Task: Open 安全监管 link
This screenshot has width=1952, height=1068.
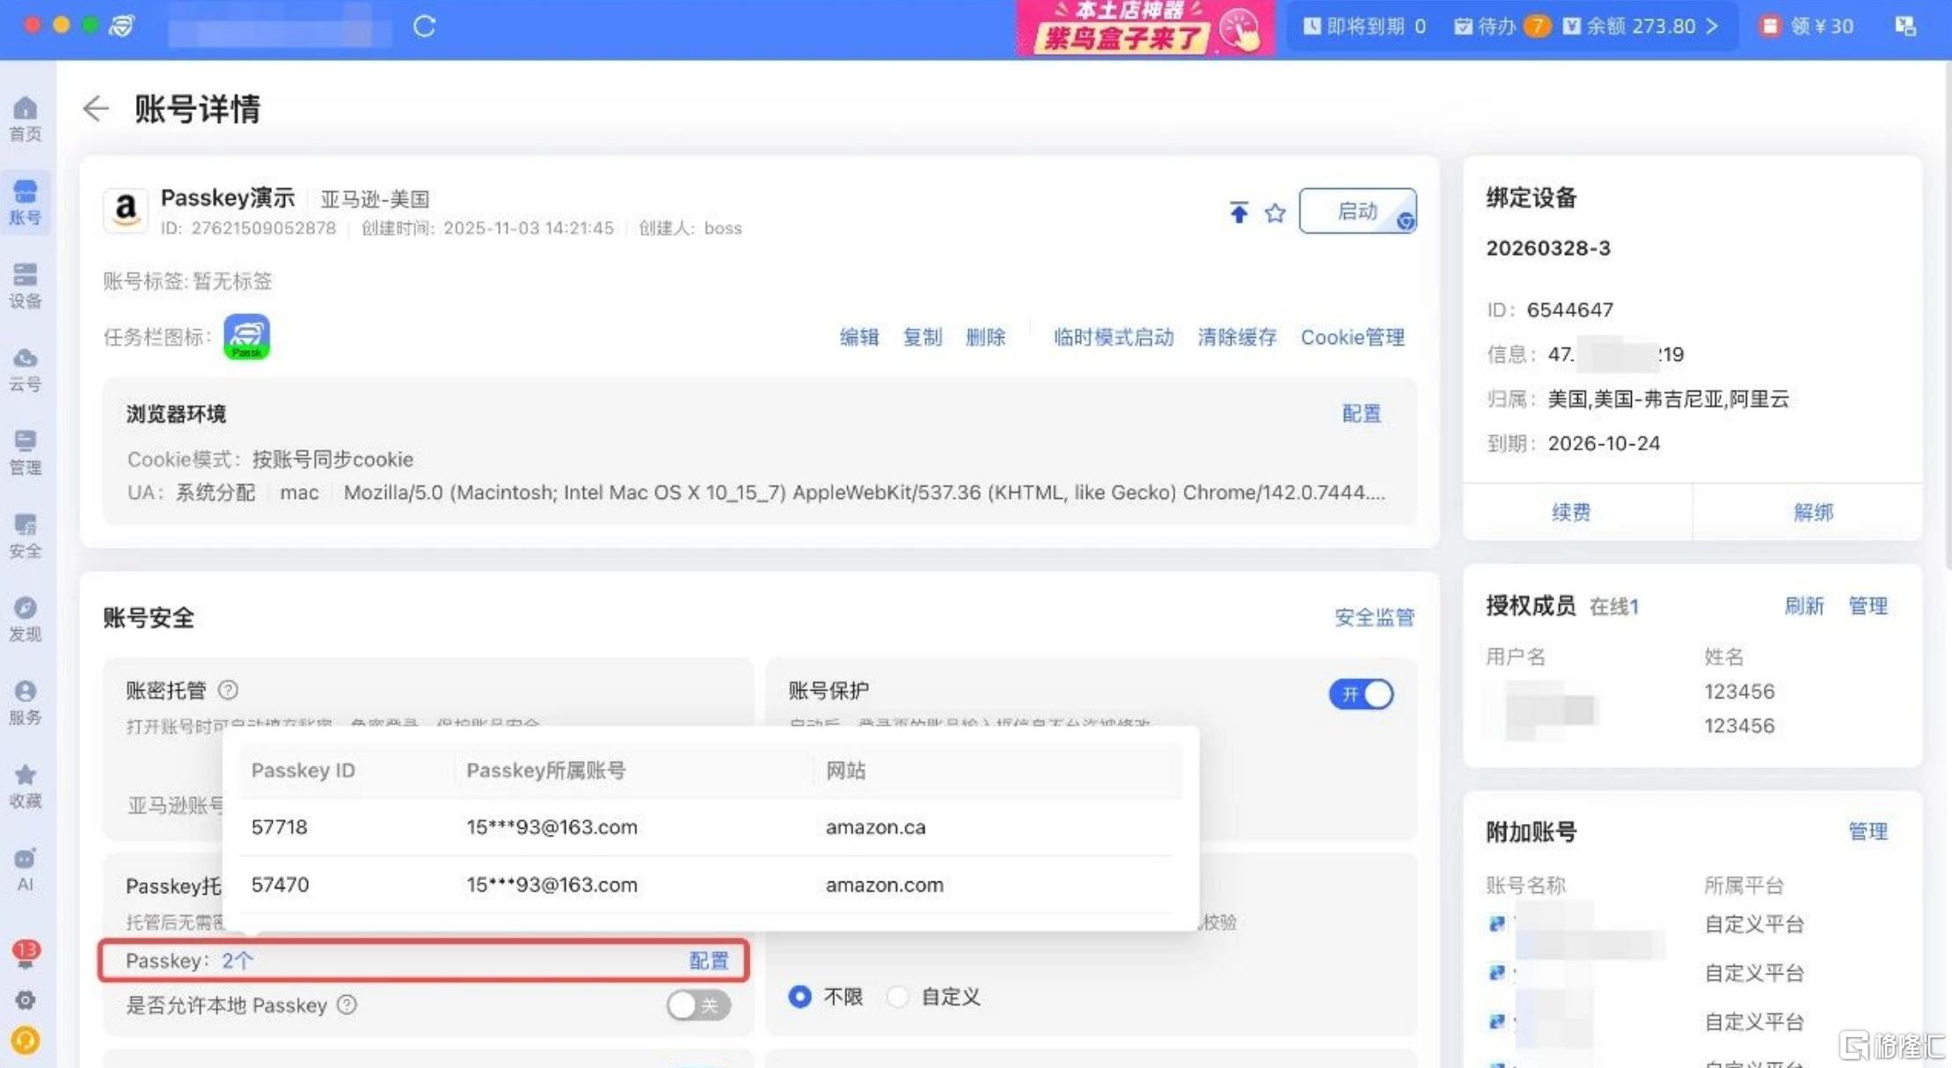Action: (x=1375, y=618)
